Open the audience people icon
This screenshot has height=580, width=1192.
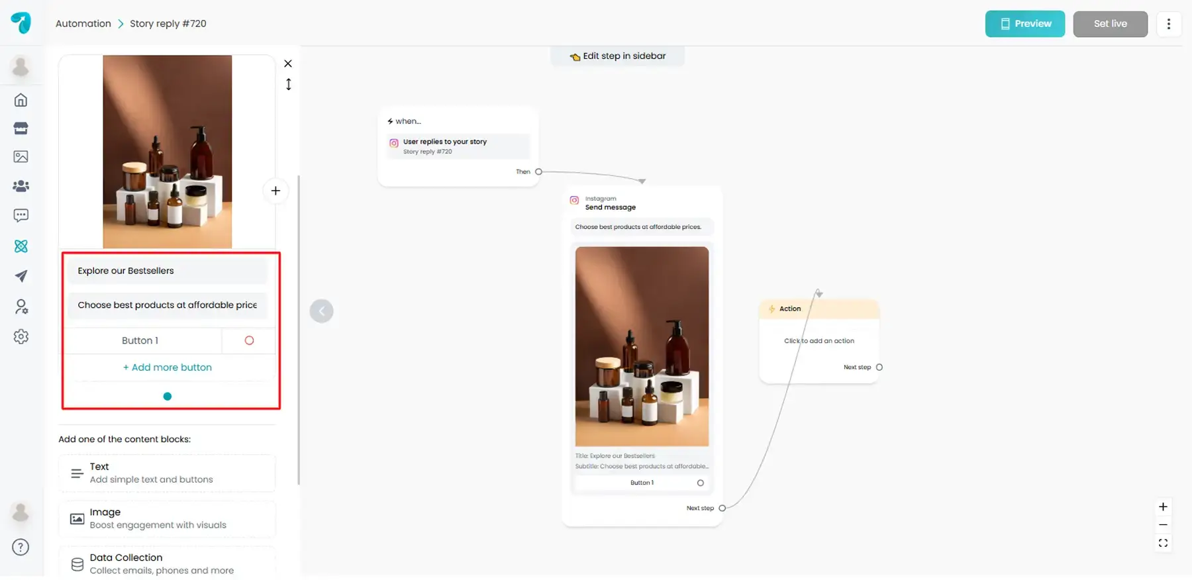21,186
